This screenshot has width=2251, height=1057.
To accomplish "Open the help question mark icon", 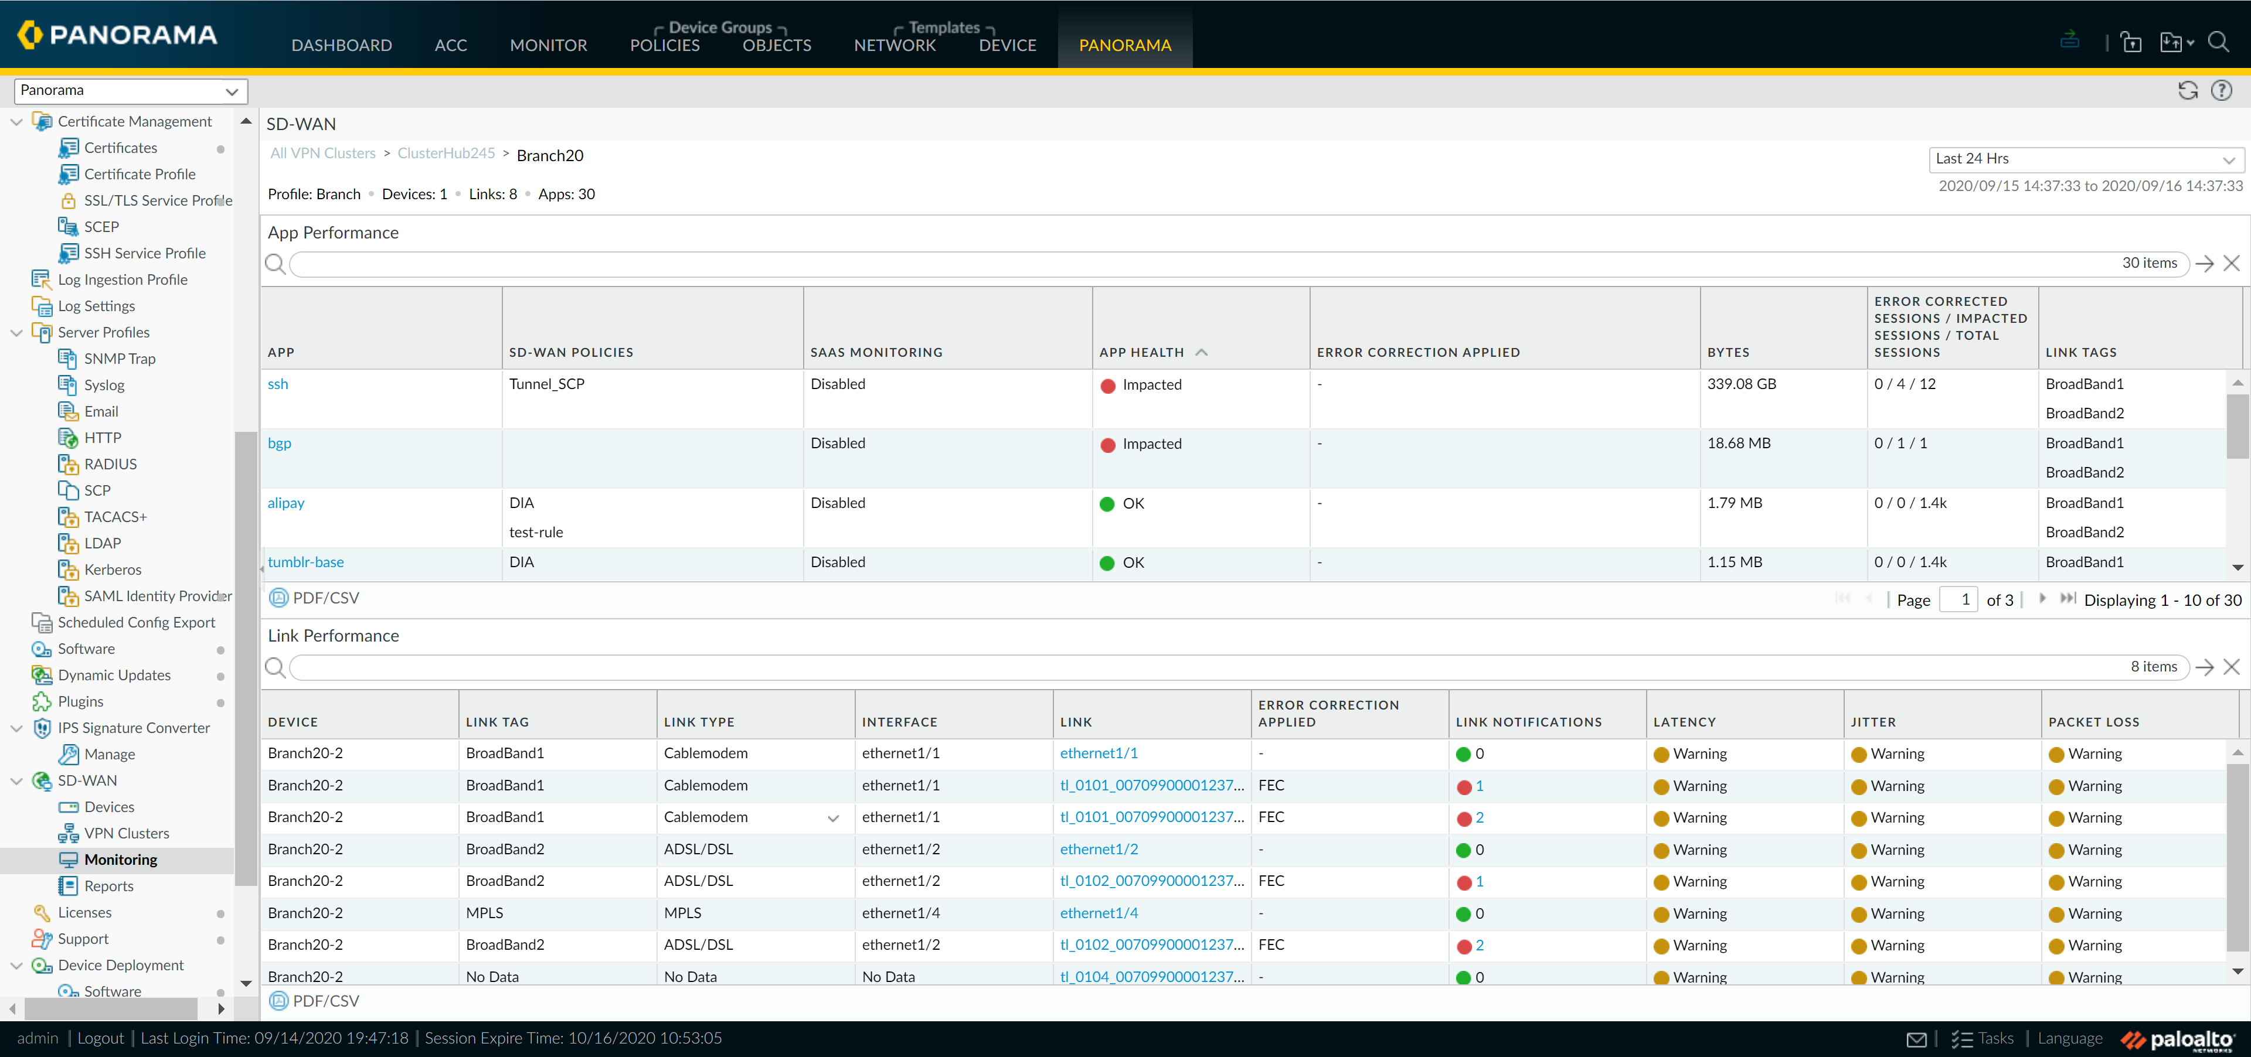I will click(2221, 90).
